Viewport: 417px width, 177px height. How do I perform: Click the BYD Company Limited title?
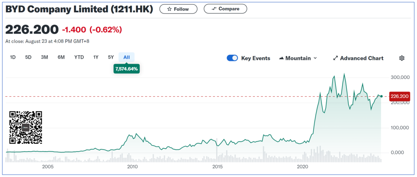pyautogui.click(x=79, y=9)
